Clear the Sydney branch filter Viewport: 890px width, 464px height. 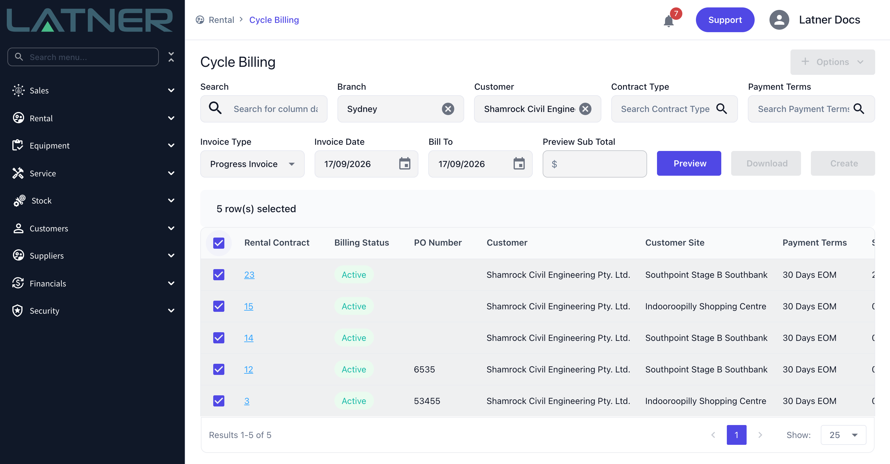[x=448, y=109]
